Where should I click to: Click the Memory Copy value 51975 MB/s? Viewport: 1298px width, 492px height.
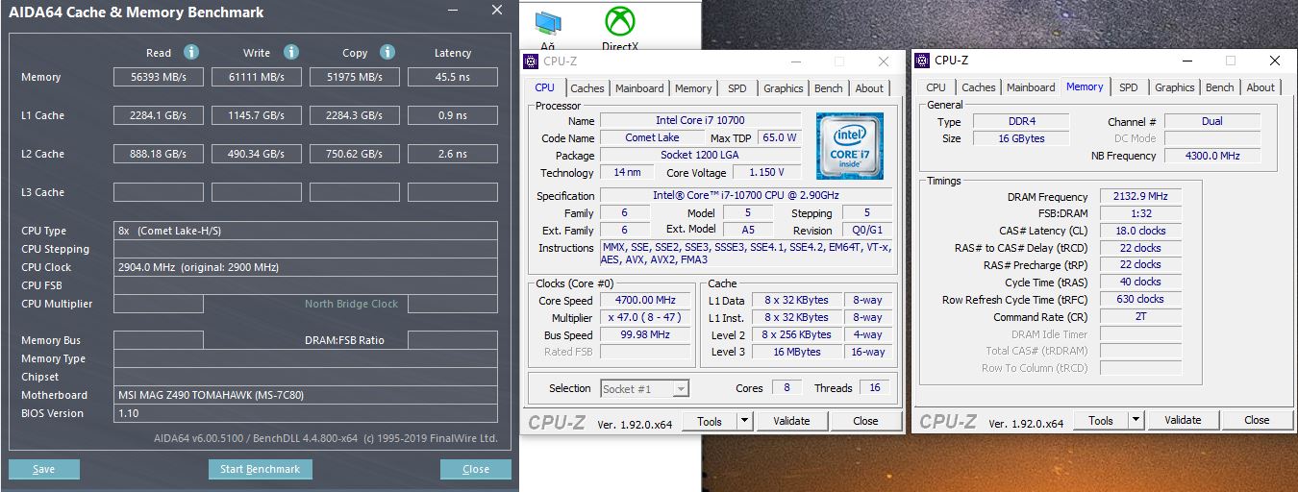tap(355, 77)
